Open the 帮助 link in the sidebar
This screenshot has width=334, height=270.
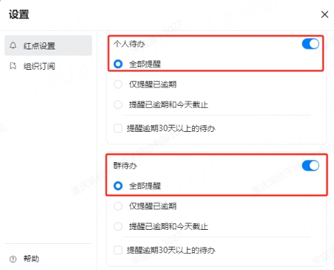pyautogui.click(x=31, y=259)
